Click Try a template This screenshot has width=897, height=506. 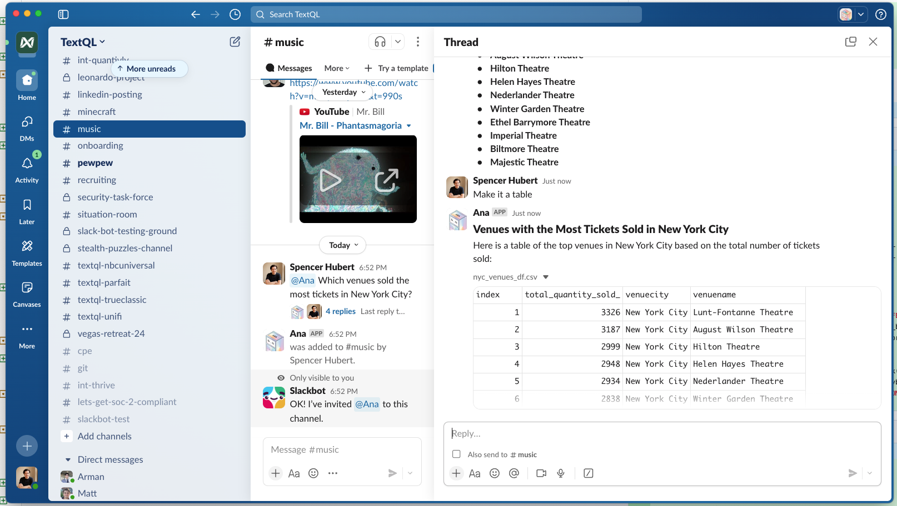(397, 68)
